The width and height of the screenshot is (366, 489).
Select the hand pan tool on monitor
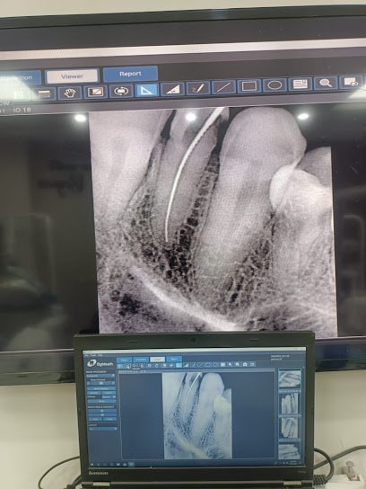point(70,93)
